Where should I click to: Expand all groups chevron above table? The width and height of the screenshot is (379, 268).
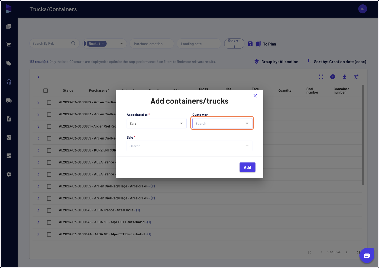coord(38,77)
